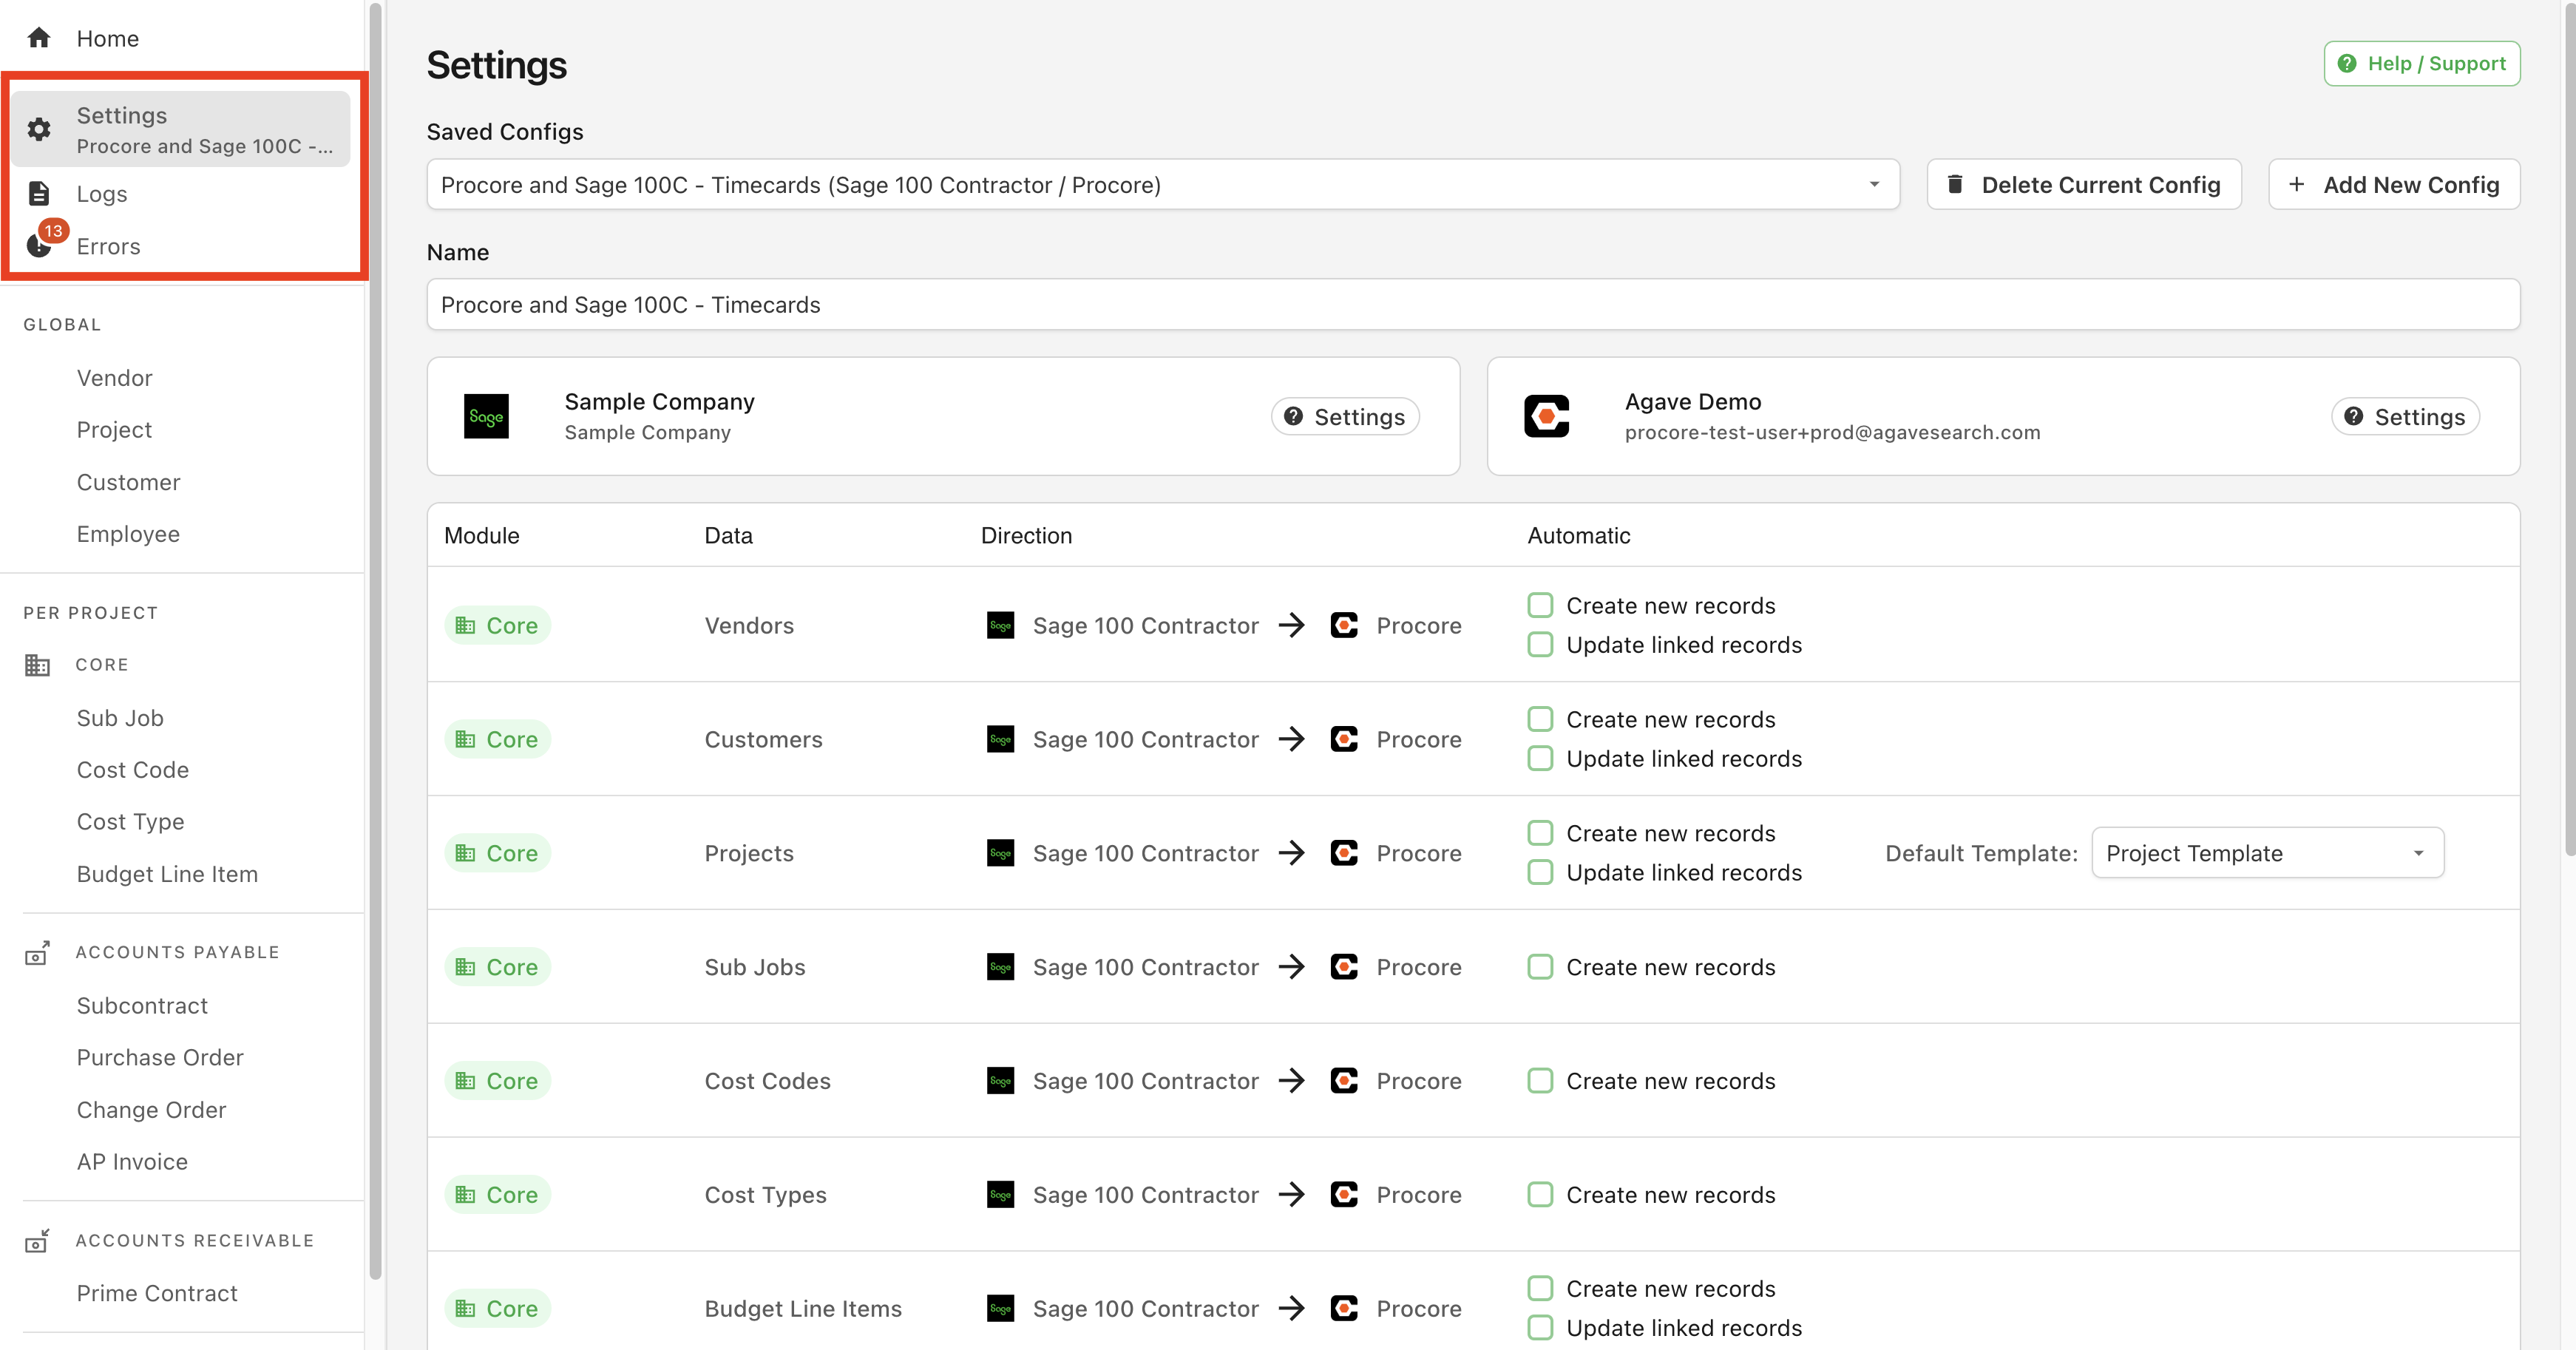Click the Help / Support button
2576x1350 pixels.
(2421, 63)
